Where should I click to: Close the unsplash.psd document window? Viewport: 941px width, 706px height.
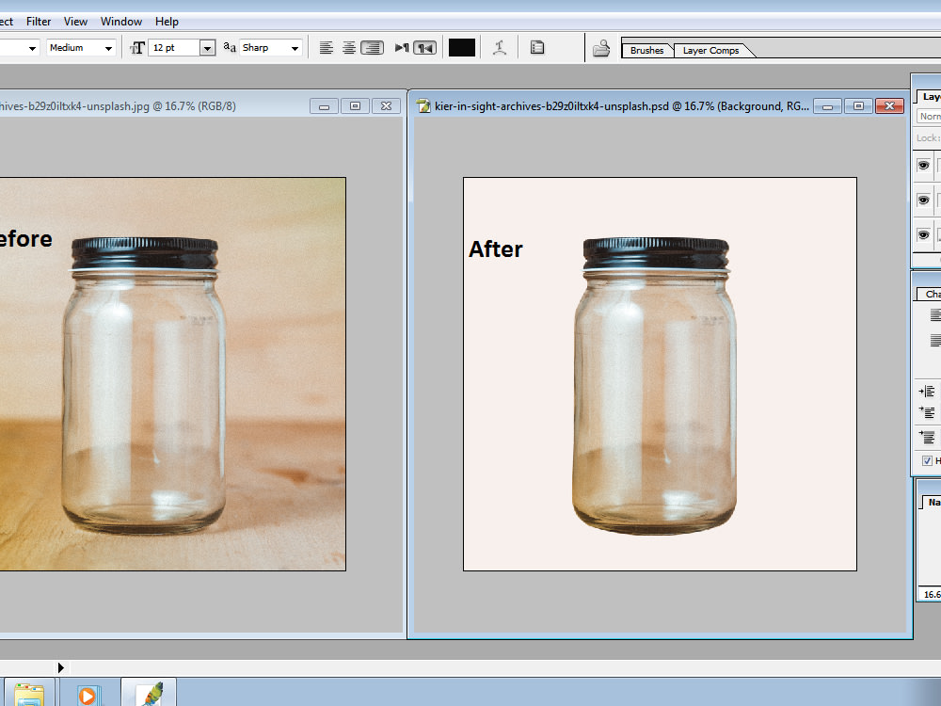890,106
